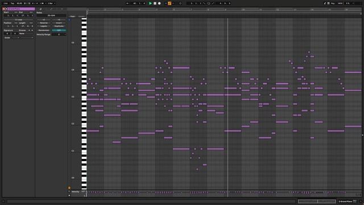Open the Scale root note dropdown
This screenshot has height=205, width=364.
tap(15, 38)
